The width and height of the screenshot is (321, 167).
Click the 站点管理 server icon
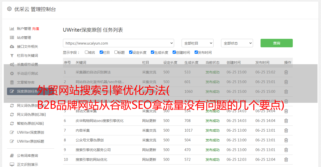(x=12, y=38)
